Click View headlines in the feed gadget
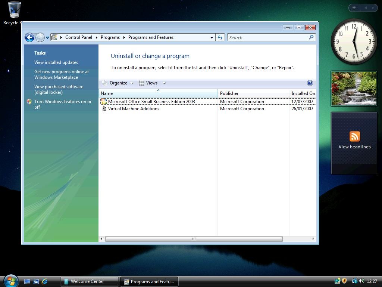The width and height of the screenshot is (382, 287). 354,147
